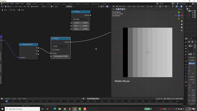Click the X output socket of Separate XYZ

(x=38, y=48)
